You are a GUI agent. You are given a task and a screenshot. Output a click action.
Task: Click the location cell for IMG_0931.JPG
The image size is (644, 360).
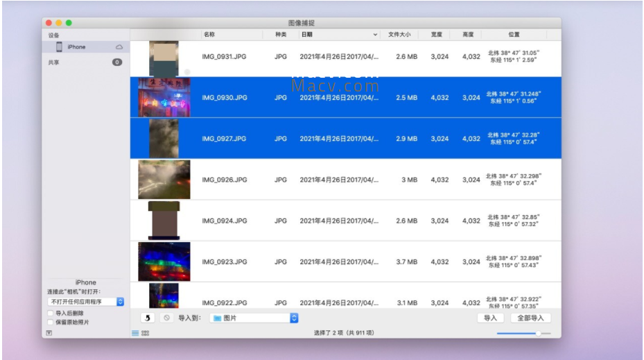click(514, 57)
